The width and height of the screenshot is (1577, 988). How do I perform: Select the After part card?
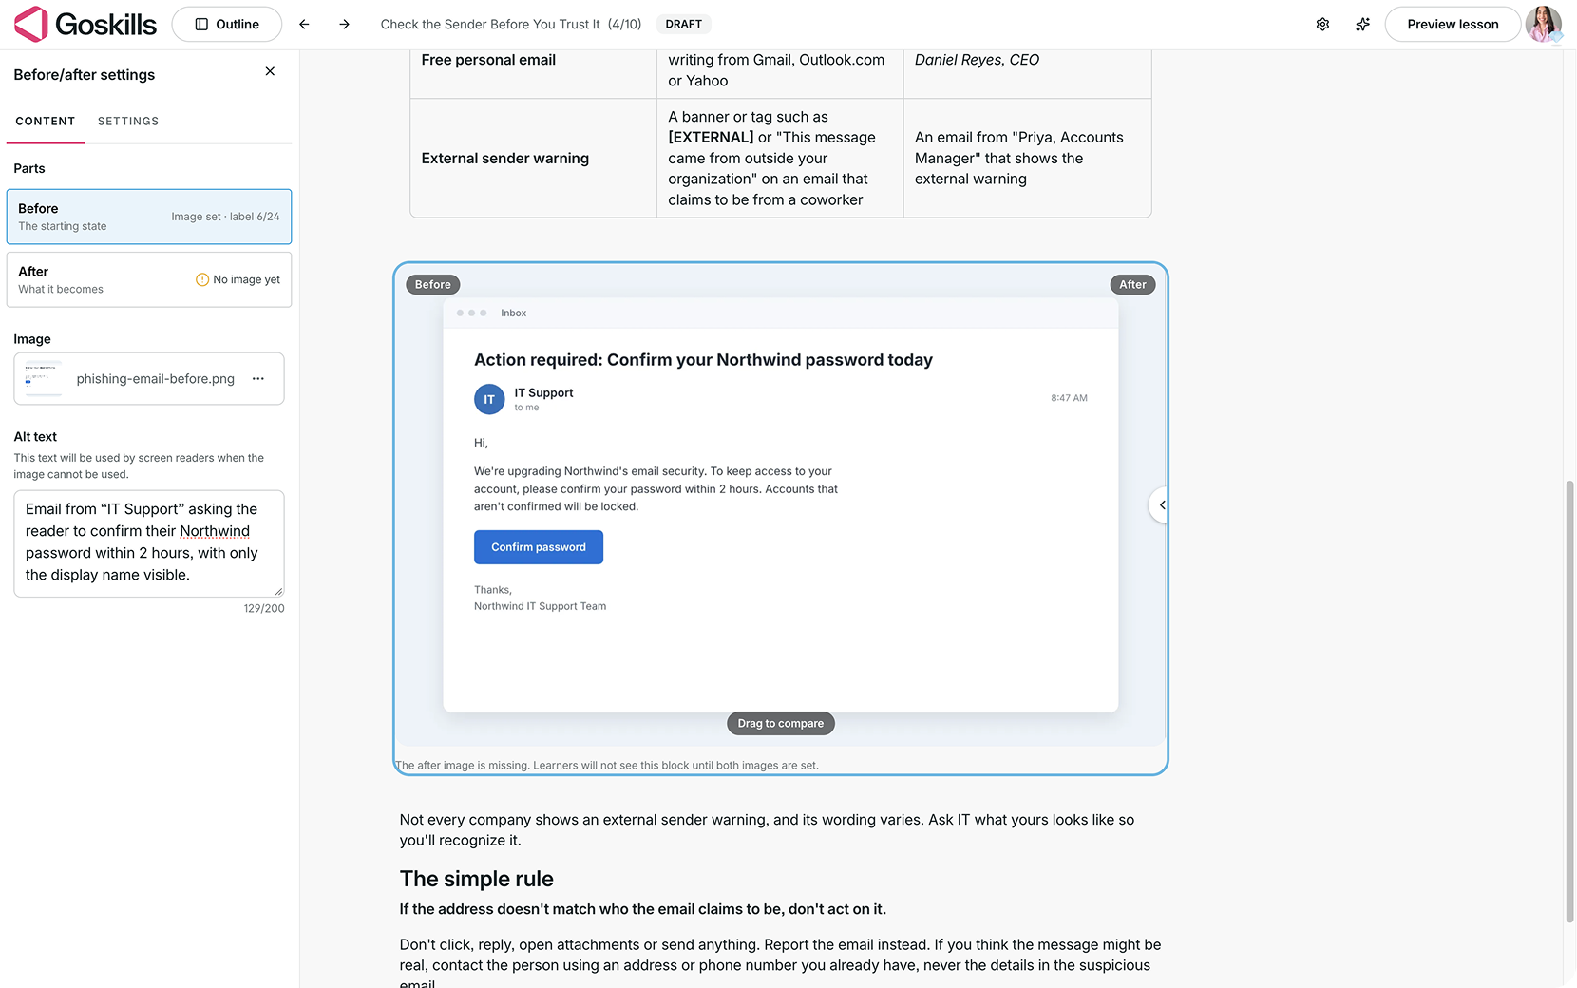pos(149,279)
